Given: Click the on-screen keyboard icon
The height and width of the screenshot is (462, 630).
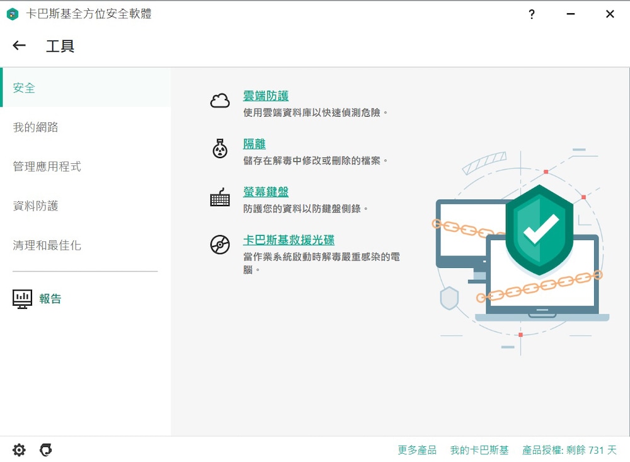Looking at the screenshot, I should pos(220,197).
